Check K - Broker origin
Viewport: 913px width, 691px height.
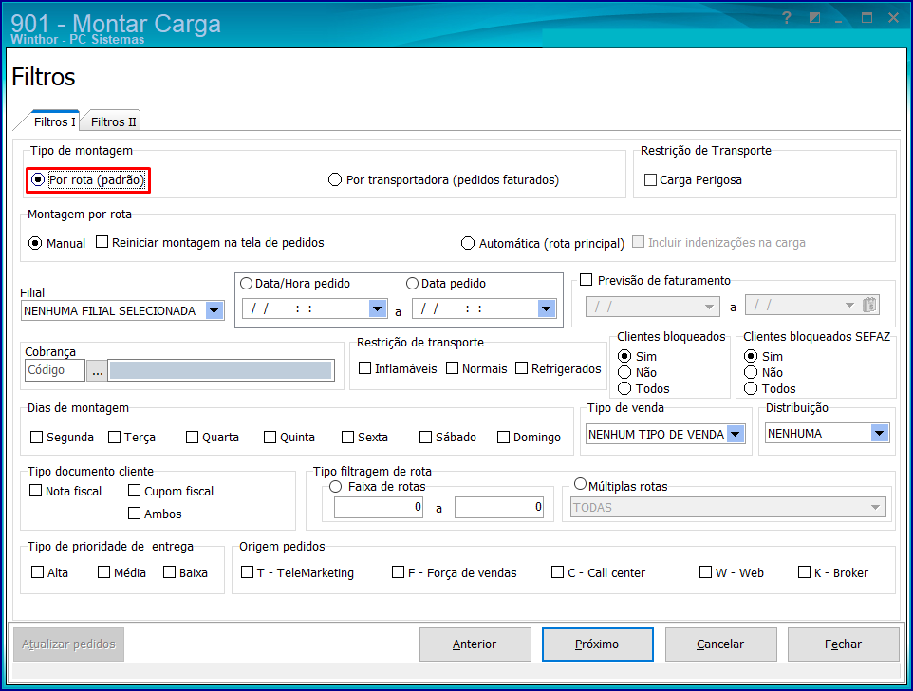point(805,571)
